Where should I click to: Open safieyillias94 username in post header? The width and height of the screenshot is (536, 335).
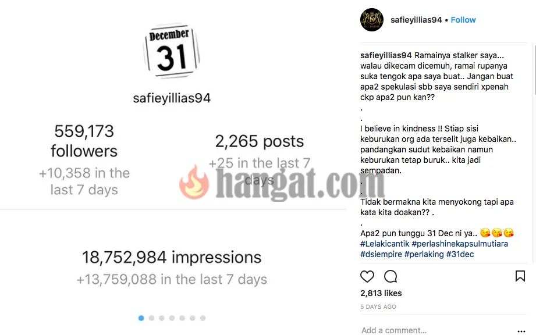point(416,20)
